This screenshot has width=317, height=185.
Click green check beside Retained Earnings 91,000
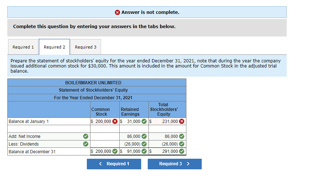tap(144, 151)
